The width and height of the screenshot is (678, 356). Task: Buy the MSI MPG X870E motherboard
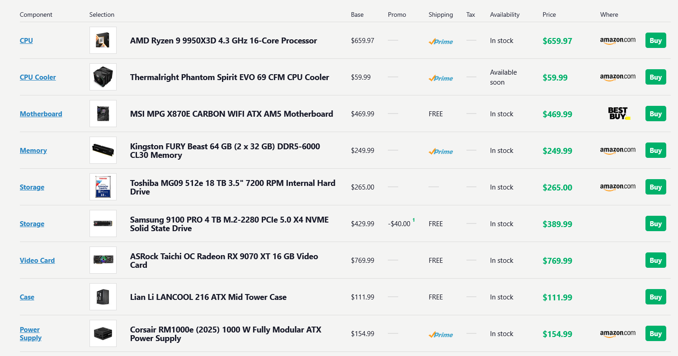click(x=655, y=114)
